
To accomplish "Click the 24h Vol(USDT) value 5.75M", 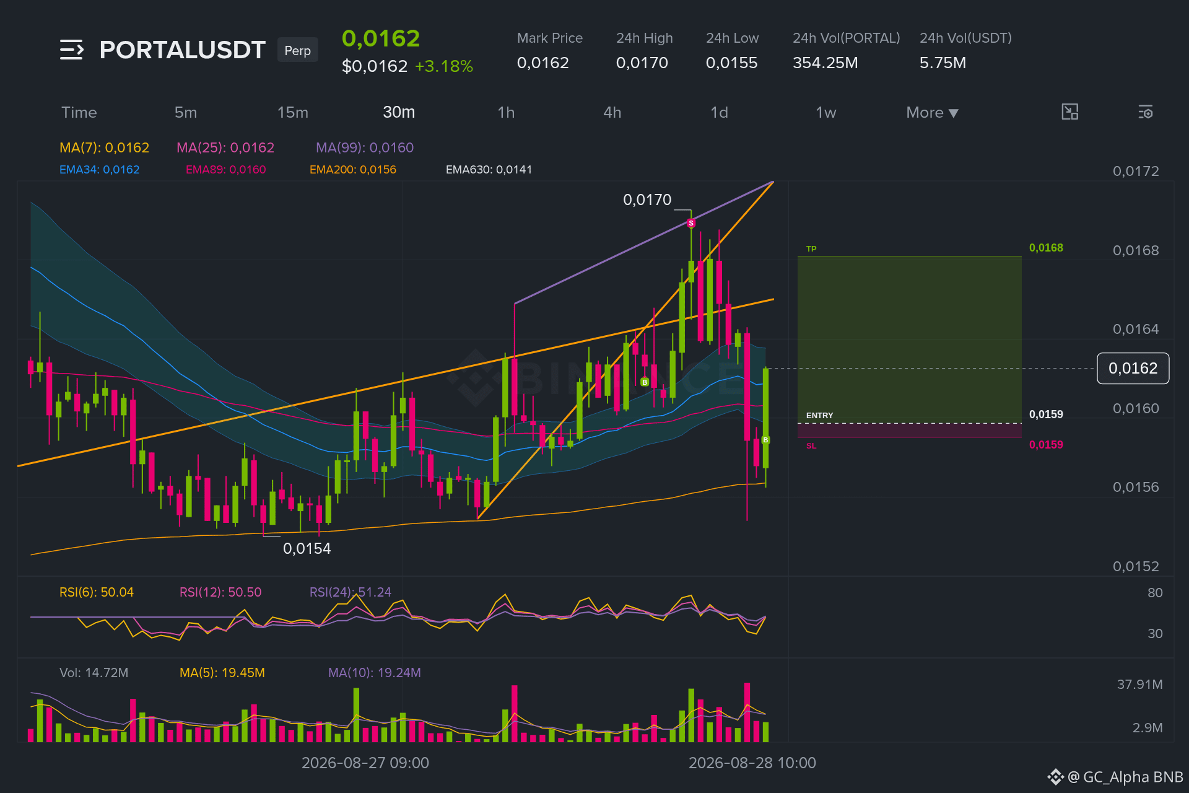I will pyautogui.click(x=943, y=63).
